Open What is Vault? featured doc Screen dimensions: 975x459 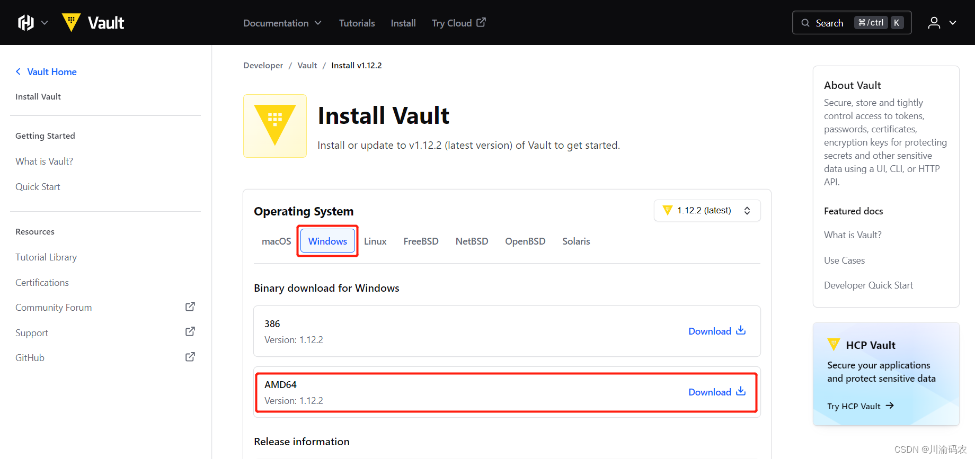point(853,235)
